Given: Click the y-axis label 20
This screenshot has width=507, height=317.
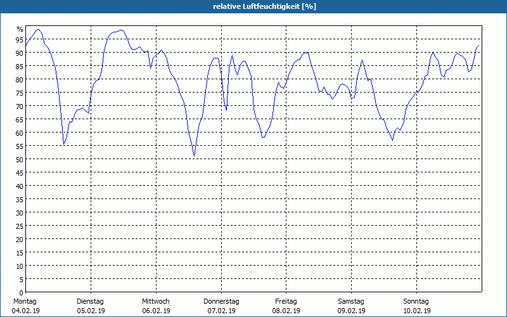Looking at the screenshot, I should 20,240.
